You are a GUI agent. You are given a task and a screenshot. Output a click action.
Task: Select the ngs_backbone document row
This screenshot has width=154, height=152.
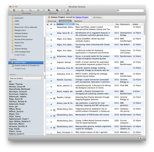point(95,104)
